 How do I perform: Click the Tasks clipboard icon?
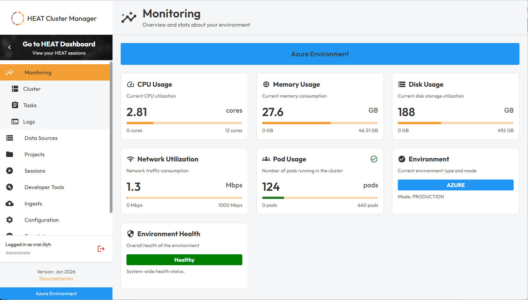pyautogui.click(x=14, y=105)
